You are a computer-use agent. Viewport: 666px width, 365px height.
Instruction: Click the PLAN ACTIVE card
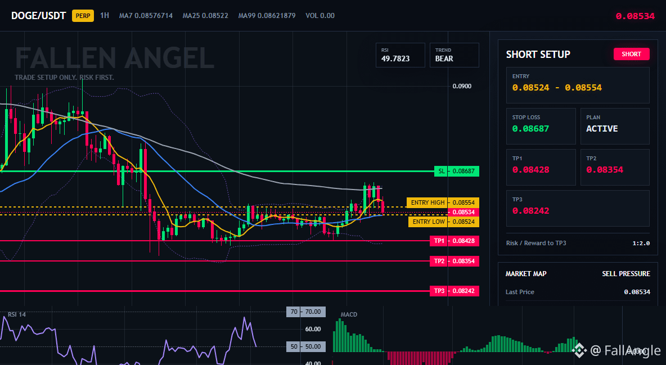(615, 126)
